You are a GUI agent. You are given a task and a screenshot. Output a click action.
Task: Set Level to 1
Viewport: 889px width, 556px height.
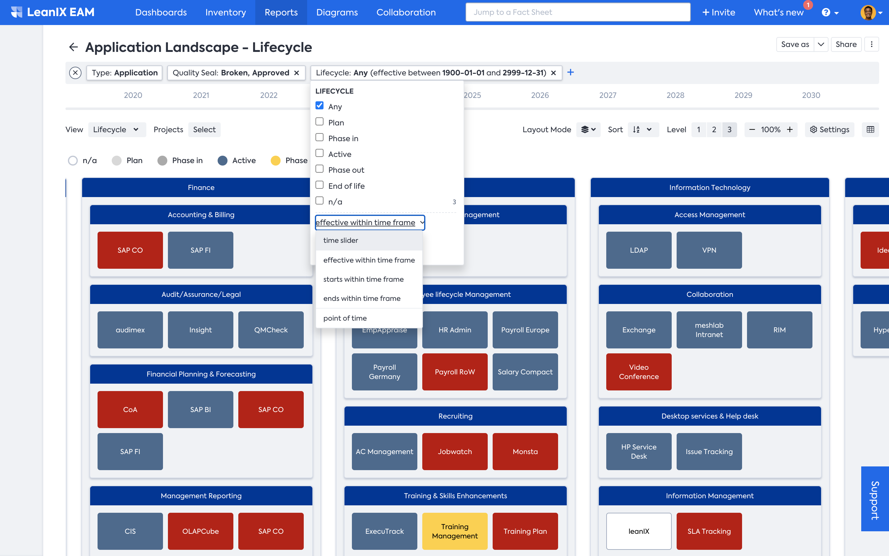[x=699, y=129]
